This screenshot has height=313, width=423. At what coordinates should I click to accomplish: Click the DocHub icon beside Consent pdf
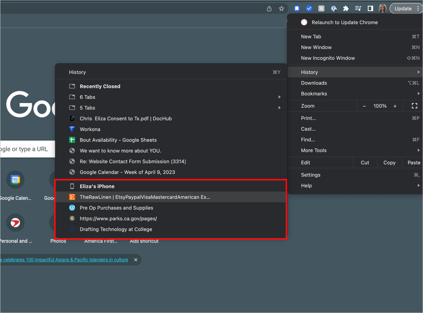pos(72,118)
